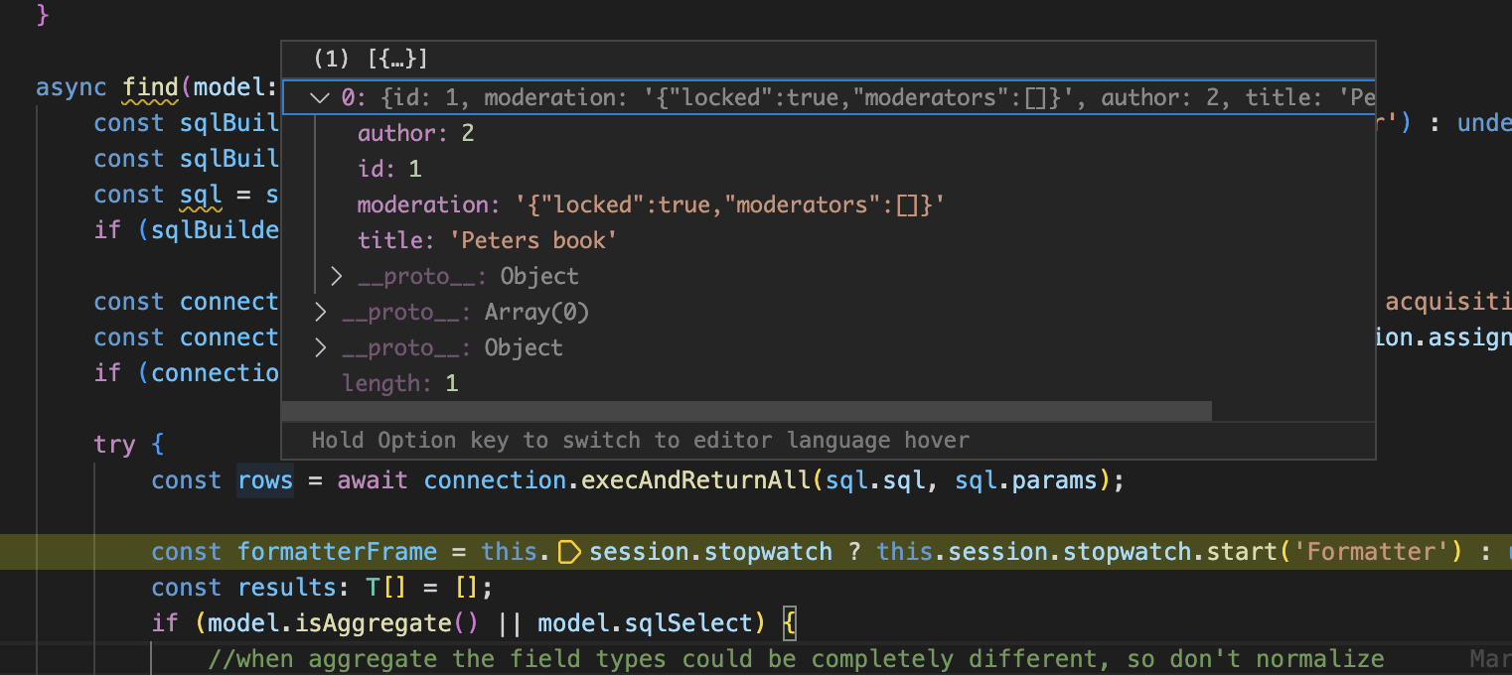Image resolution: width=1512 pixels, height=675 pixels.
Task: Select the title 'Peters book' row
Action: tap(829, 240)
